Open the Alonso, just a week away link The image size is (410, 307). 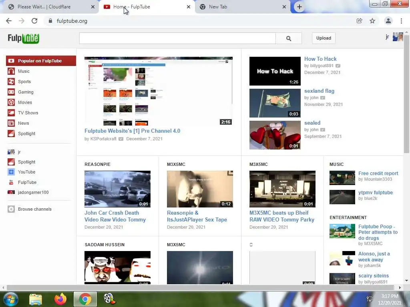[x=374, y=257]
